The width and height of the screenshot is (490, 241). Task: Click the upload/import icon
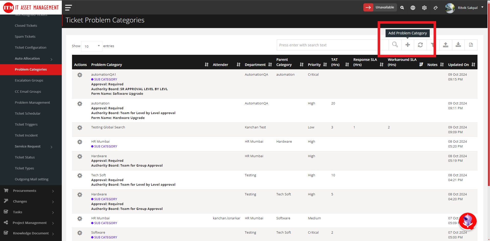[446, 45]
